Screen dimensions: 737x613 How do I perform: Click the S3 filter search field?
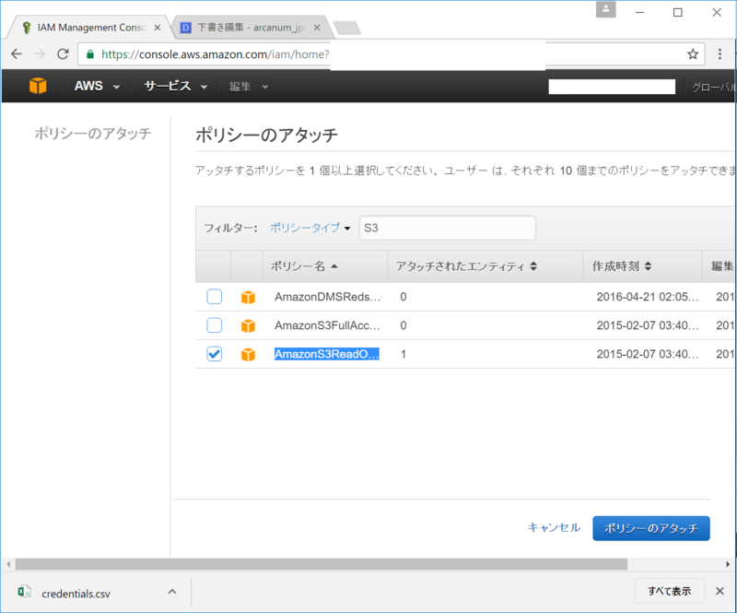tap(448, 228)
